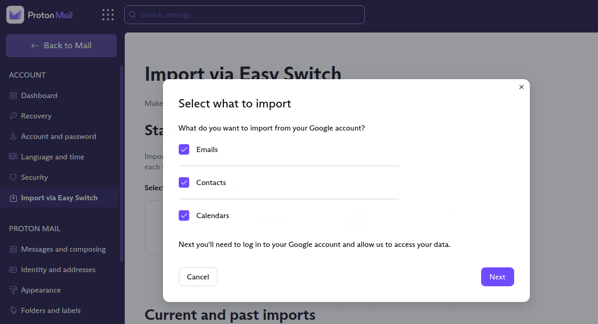Select the Security shield icon

point(12,177)
